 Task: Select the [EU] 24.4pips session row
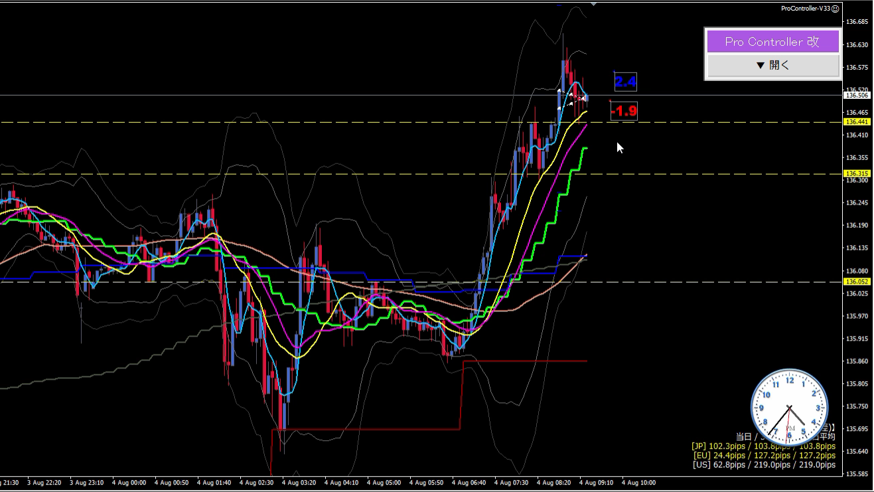[x=763, y=455]
